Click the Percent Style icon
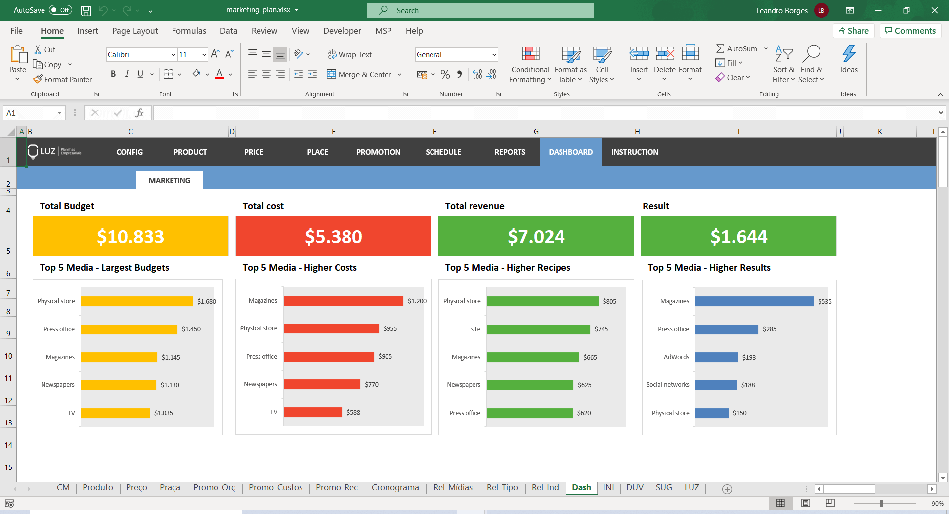The image size is (949, 514). tap(445, 74)
